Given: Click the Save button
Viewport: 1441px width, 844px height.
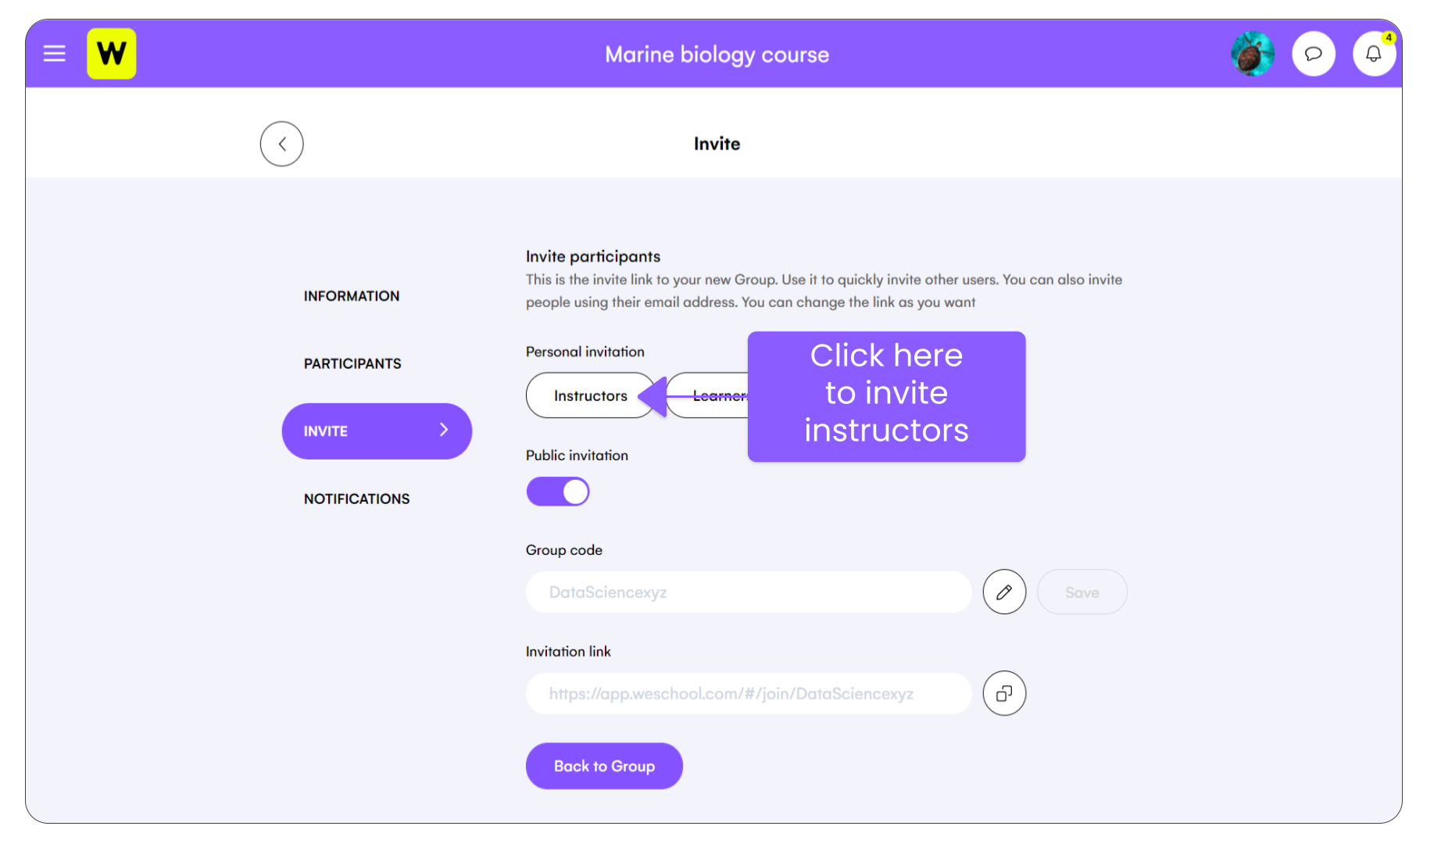Looking at the screenshot, I should pyautogui.click(x=1082, y=592).
